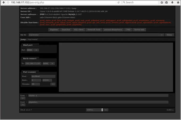
Task: Open the Explorer tab
Action: click(54, 30)
